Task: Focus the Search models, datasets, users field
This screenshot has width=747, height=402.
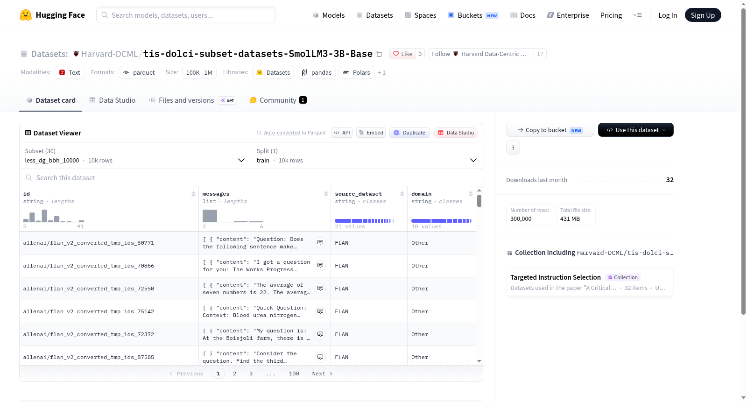Action: click(186, 15)
